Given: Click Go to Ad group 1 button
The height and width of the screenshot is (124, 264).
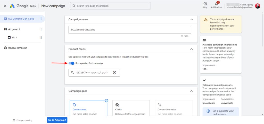Looking at the screenshot, I should 57,120.
